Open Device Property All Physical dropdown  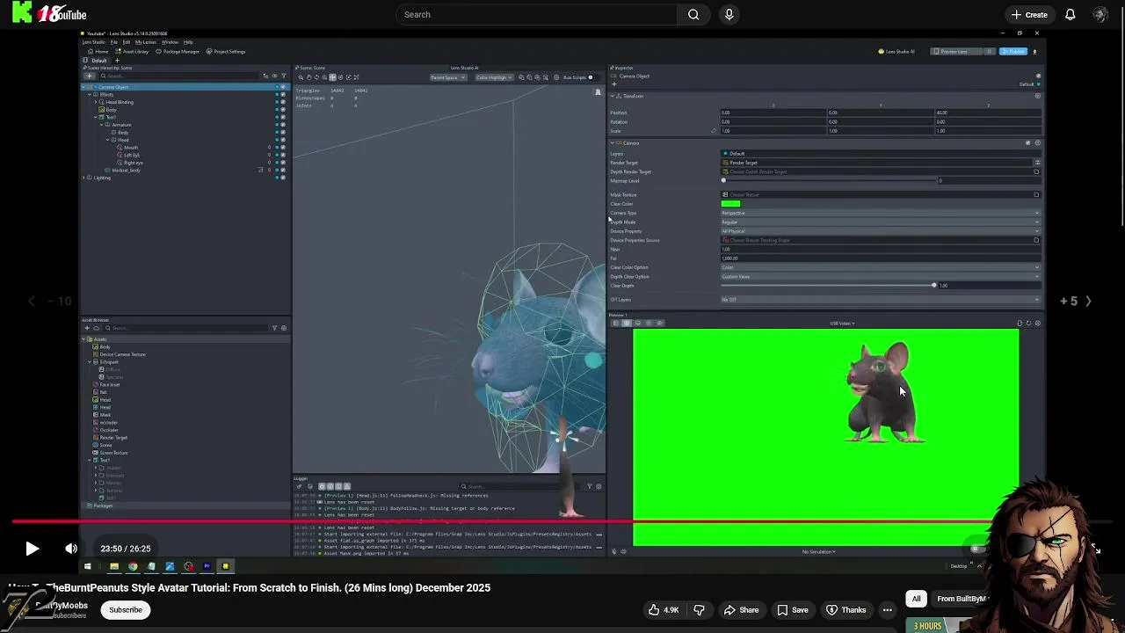(x=881, y=231)
